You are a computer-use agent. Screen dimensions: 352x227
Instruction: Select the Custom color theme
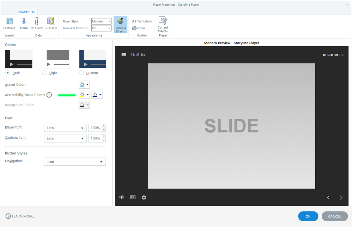[x=81, y=73]
